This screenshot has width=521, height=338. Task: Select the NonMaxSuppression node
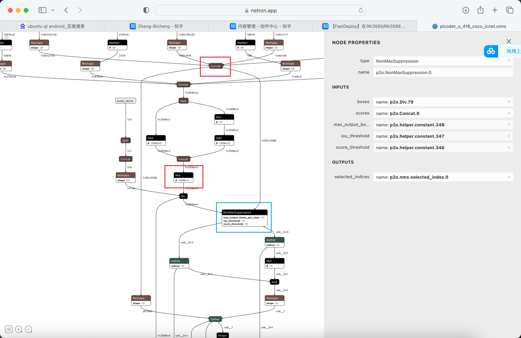pos(244,212)
